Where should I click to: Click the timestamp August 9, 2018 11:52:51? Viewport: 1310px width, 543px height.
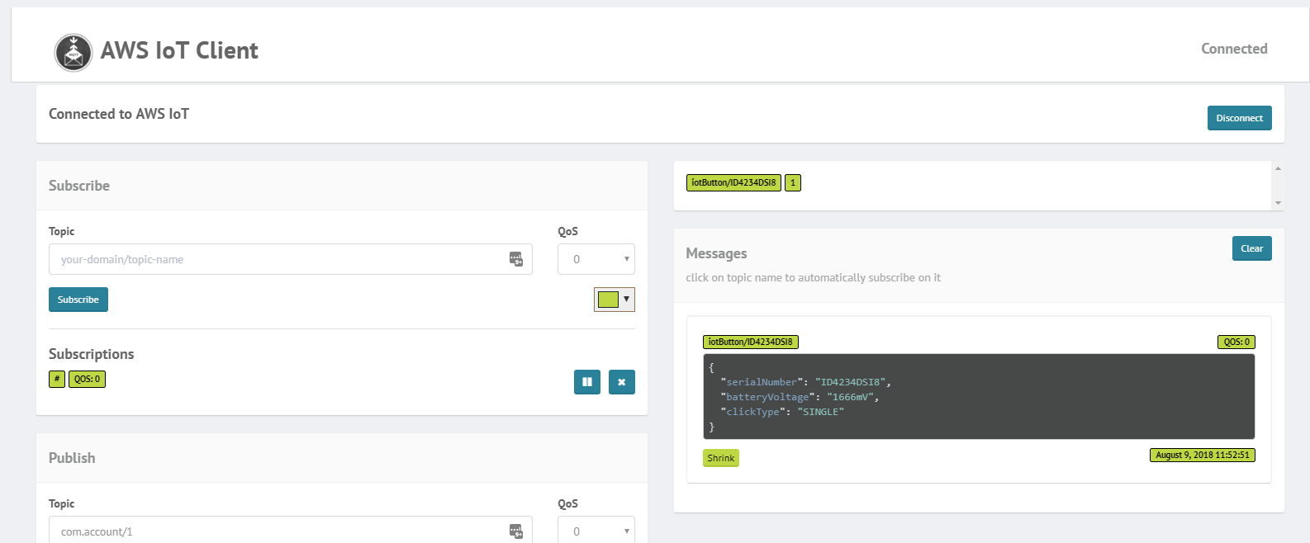1203,455
